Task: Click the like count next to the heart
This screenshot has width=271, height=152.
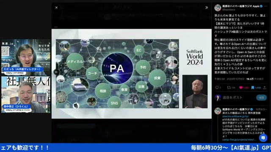Action: click(246, 88)
